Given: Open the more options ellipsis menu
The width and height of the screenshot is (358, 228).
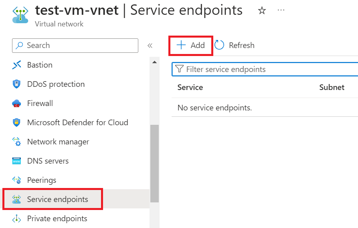Looking at the screenshot, I should click(281, 10).
